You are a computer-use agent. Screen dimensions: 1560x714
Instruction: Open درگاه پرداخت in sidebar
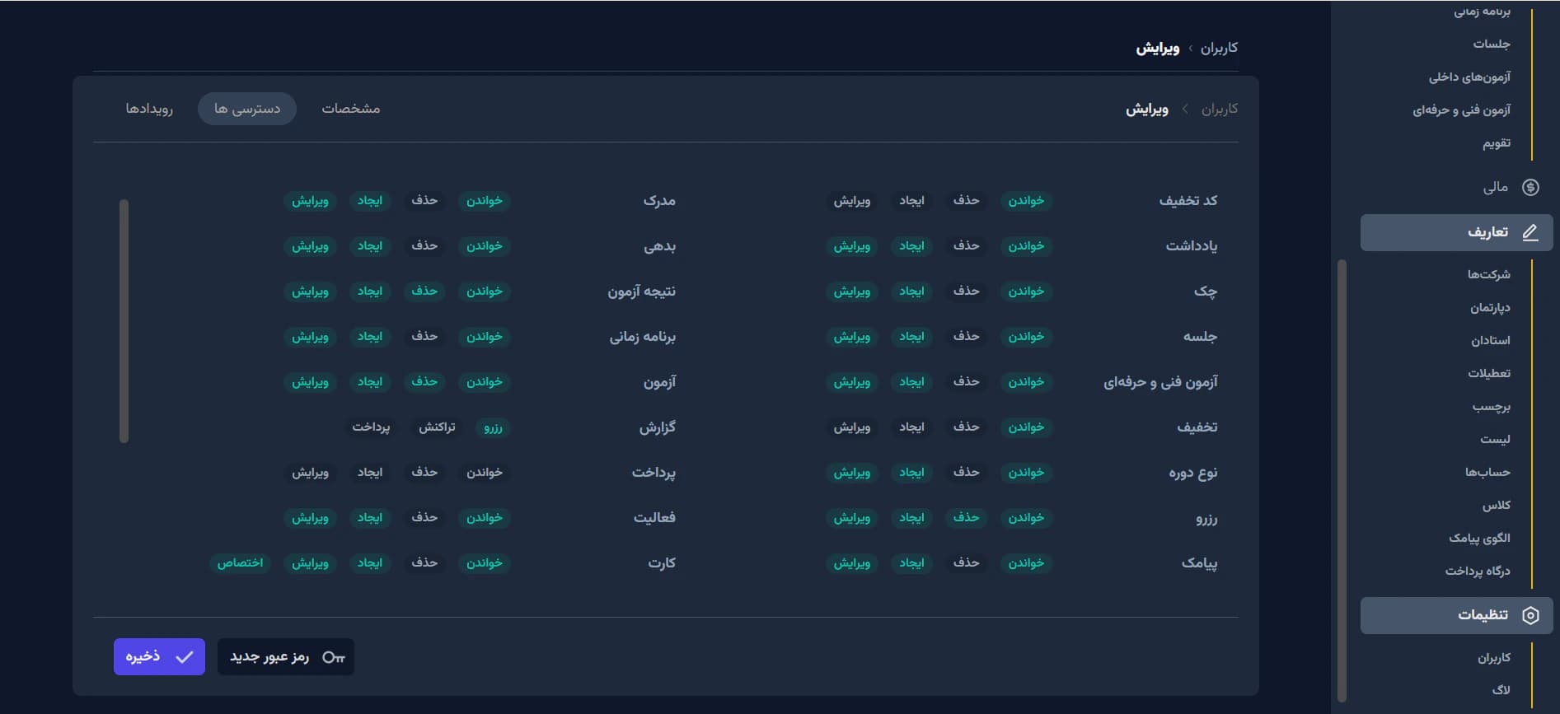(1478, 571)
